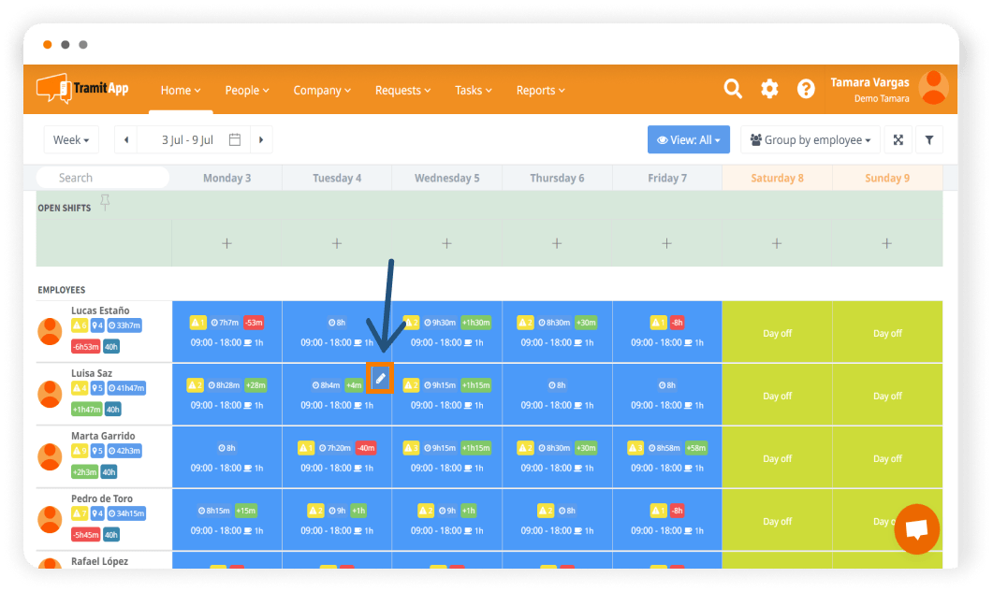Expand the Requests menu
The height and width of the screenshot is (592, 993).
(402, 90)
